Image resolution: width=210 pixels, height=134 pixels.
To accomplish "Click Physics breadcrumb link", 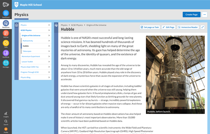I will coord(64,25).
